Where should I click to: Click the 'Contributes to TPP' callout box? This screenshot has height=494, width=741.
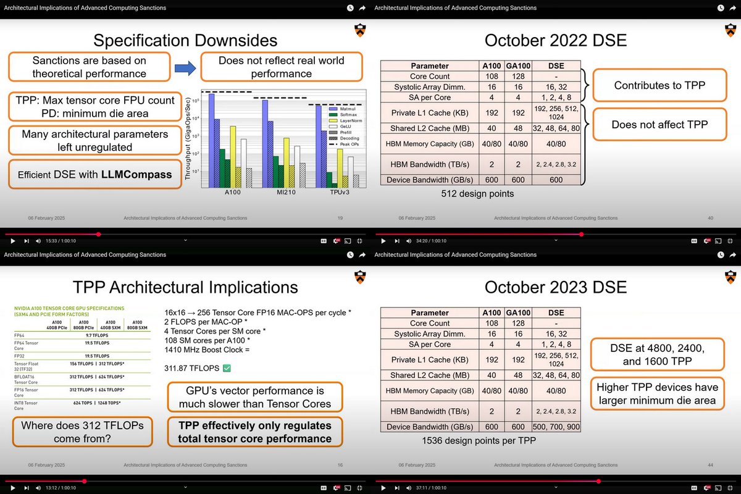[659, 86]
